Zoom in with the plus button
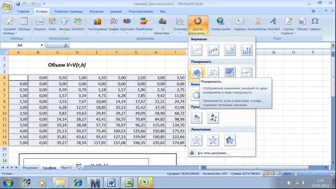This screenshot has width=336, height=189. (x=332, y=173)
